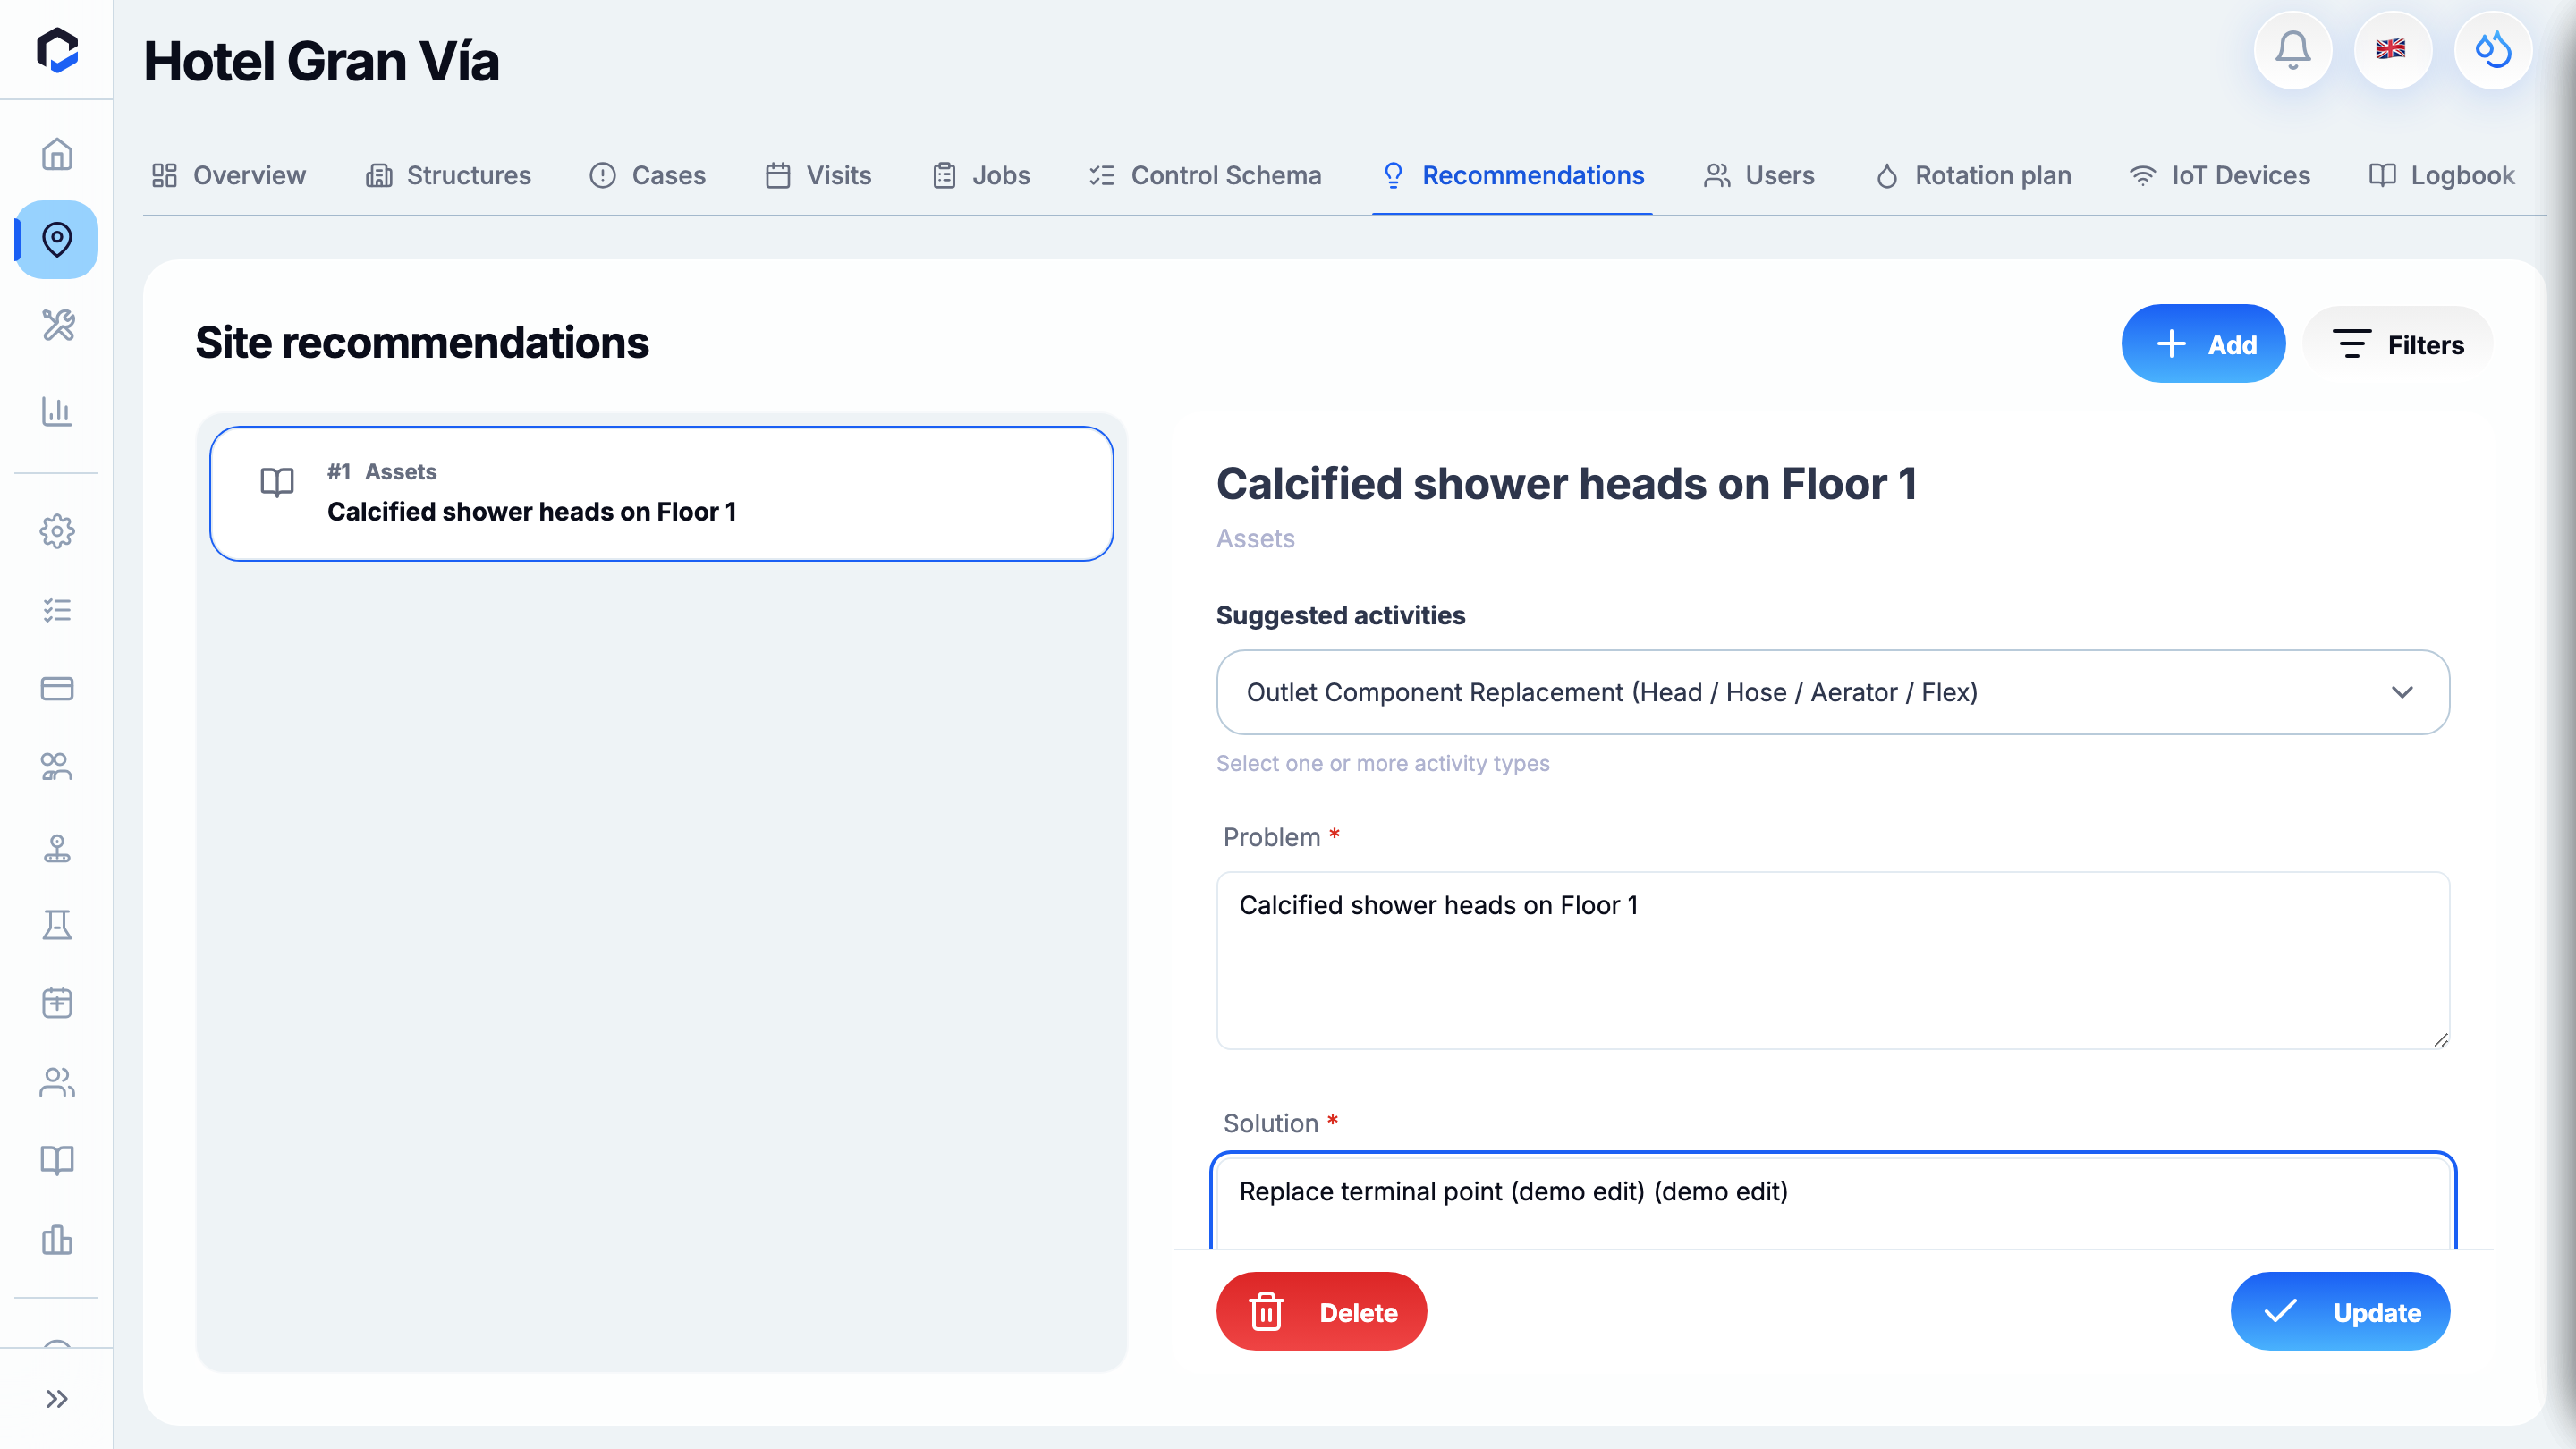Switch to the Visits tab
2576x1449 pixels.
(x=818, y=175)
